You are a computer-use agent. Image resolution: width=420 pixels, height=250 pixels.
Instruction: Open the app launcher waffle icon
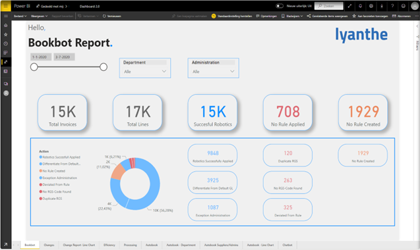5,6
